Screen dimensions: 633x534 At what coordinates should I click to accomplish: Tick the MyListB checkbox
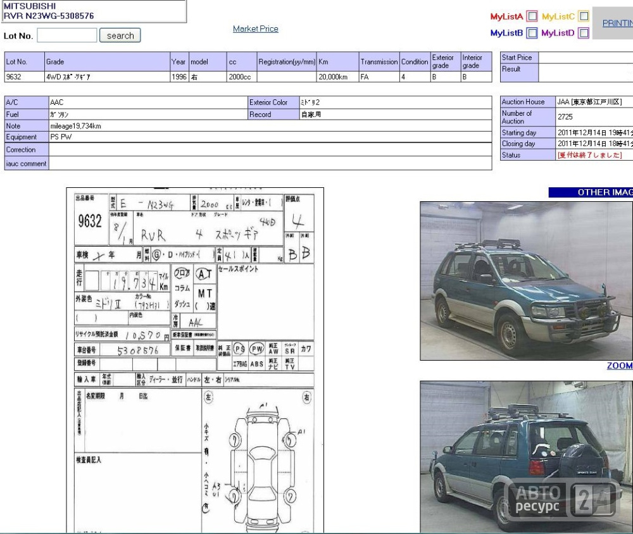[532, 33]
